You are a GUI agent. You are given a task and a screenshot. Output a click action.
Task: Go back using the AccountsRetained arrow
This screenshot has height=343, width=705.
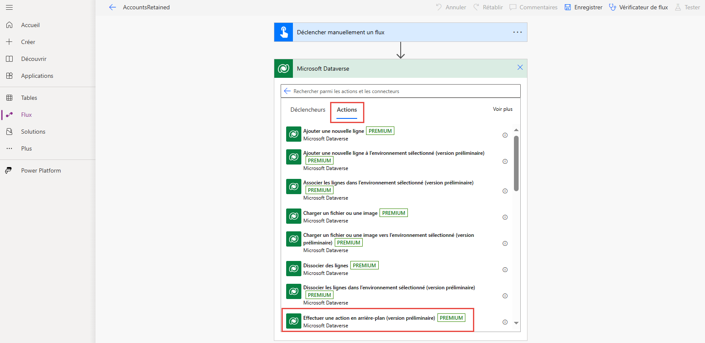(x=112, y=7)
